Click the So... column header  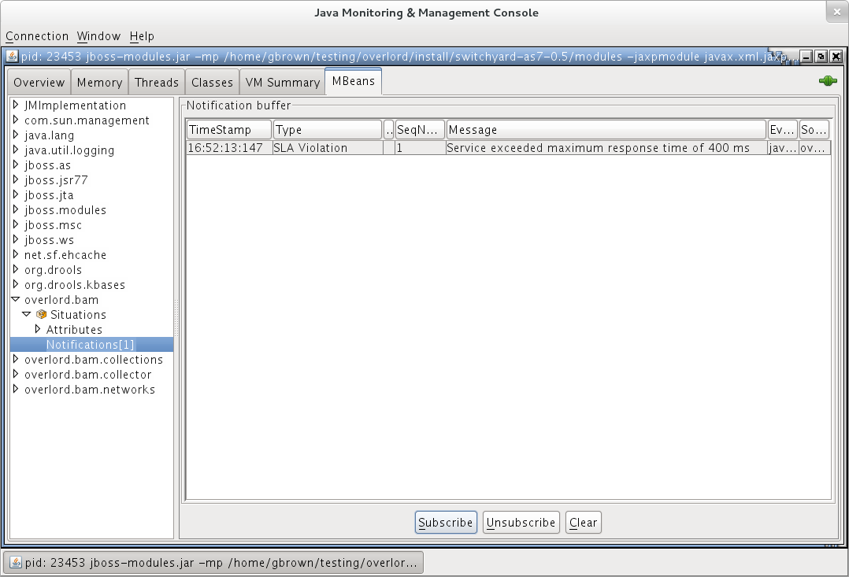tap(814, 130)
